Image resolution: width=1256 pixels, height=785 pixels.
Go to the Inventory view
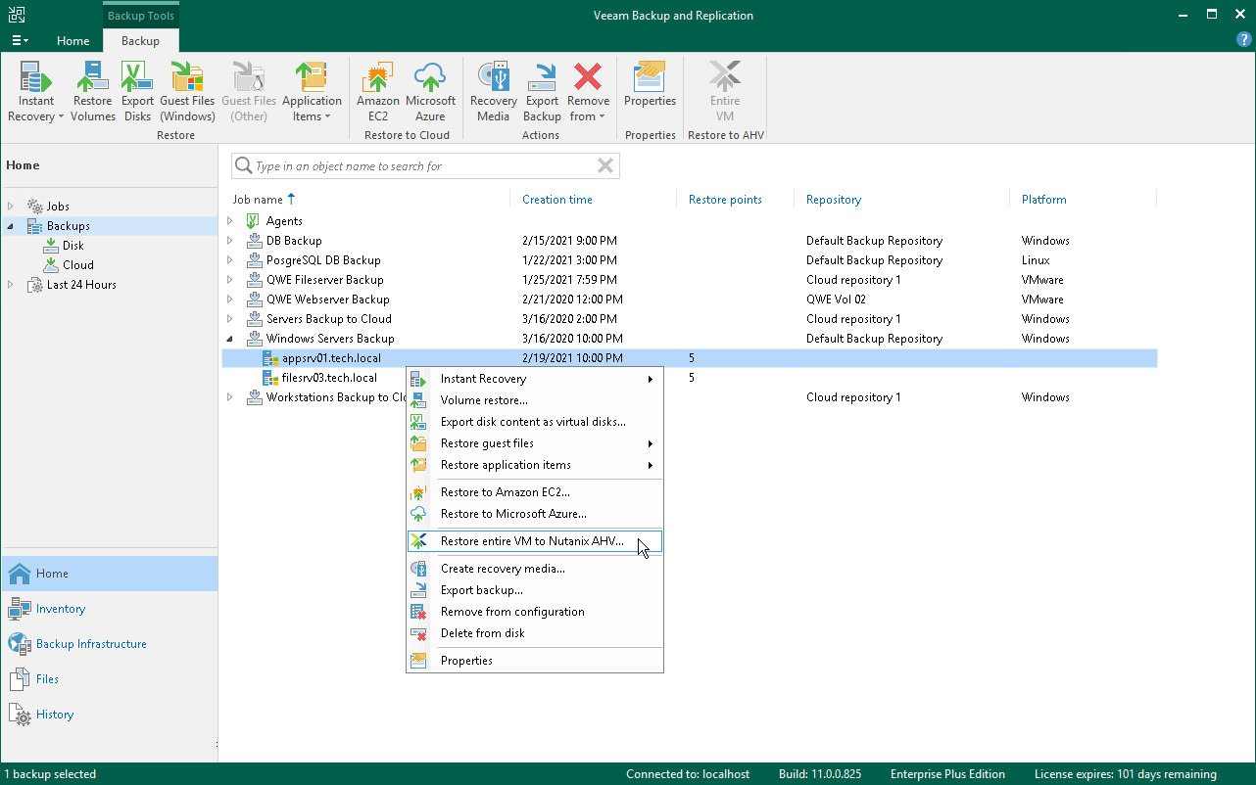(x=60, y=609)
